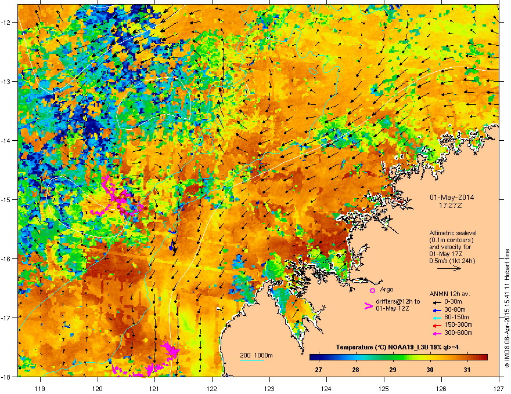This screenshot has height=394, width=511.
Task: Click longitude axis label 119
Action: (40, 388)
